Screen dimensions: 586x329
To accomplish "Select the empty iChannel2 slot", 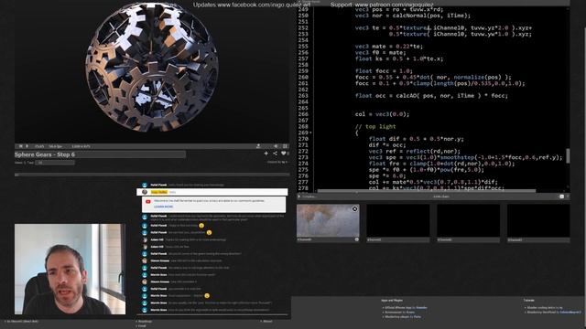I will click(468, 220).
